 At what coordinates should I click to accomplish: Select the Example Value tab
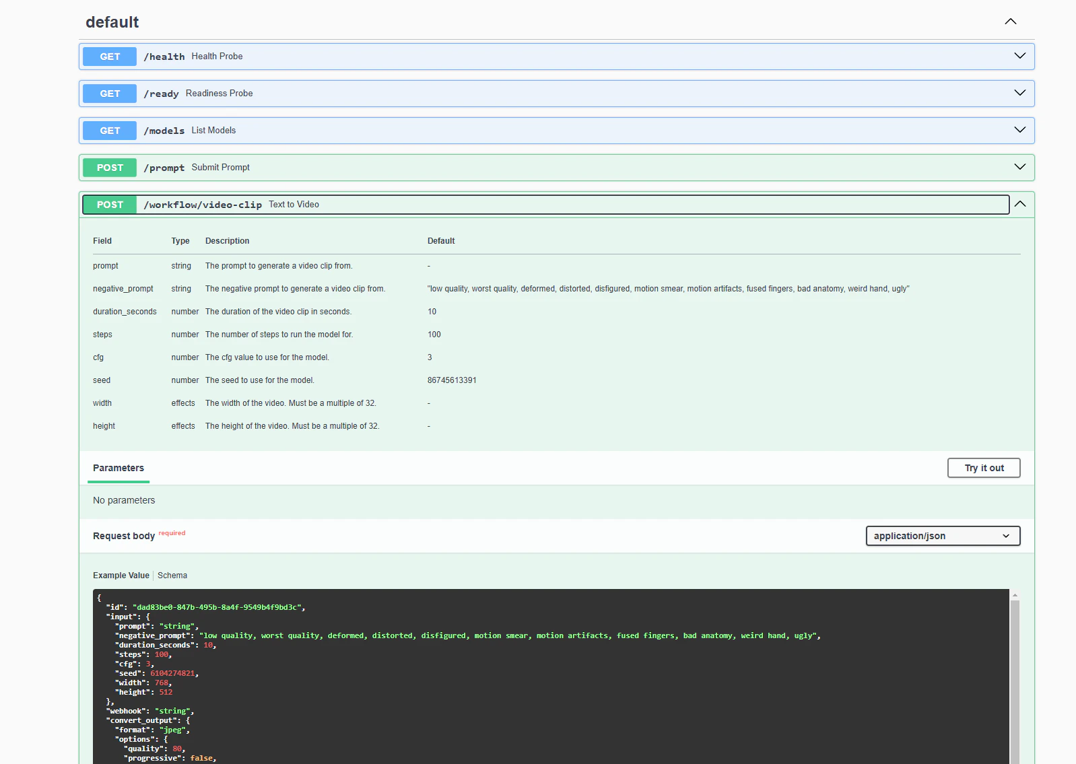(x=121, y=576)
